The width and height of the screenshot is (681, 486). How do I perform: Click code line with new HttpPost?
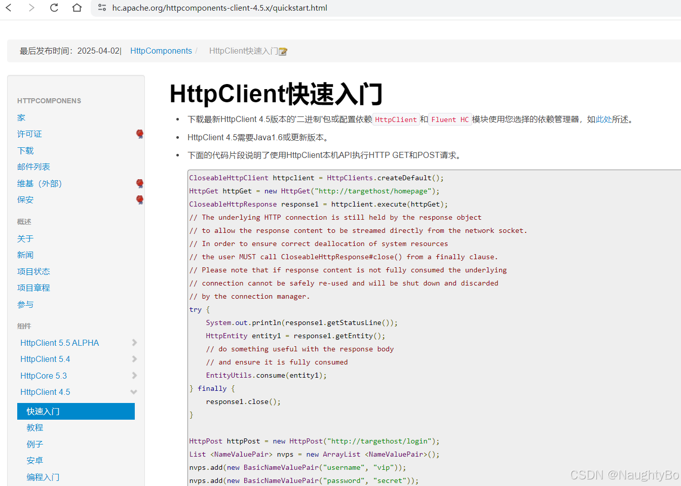(x=314, y=441)
